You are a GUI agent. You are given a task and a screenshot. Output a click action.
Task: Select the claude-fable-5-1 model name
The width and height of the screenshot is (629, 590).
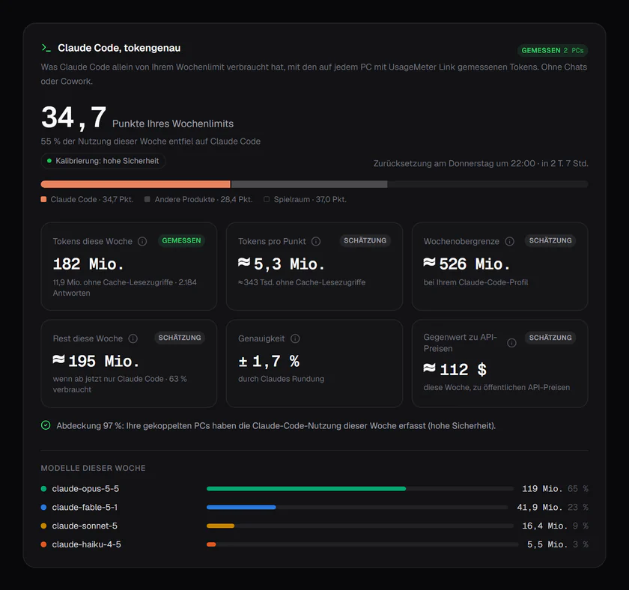tap(85, 507)
